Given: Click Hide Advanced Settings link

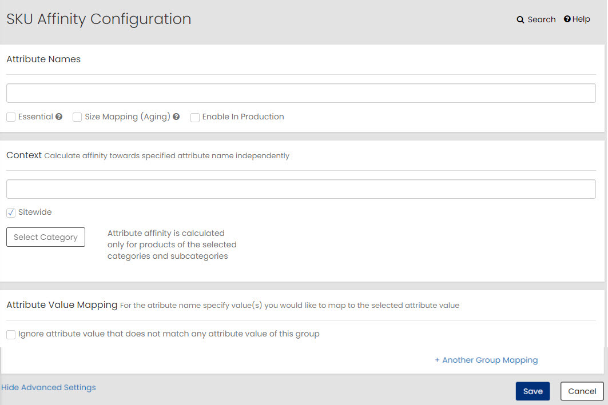Looking at the screenshot, I should point(49,387).
